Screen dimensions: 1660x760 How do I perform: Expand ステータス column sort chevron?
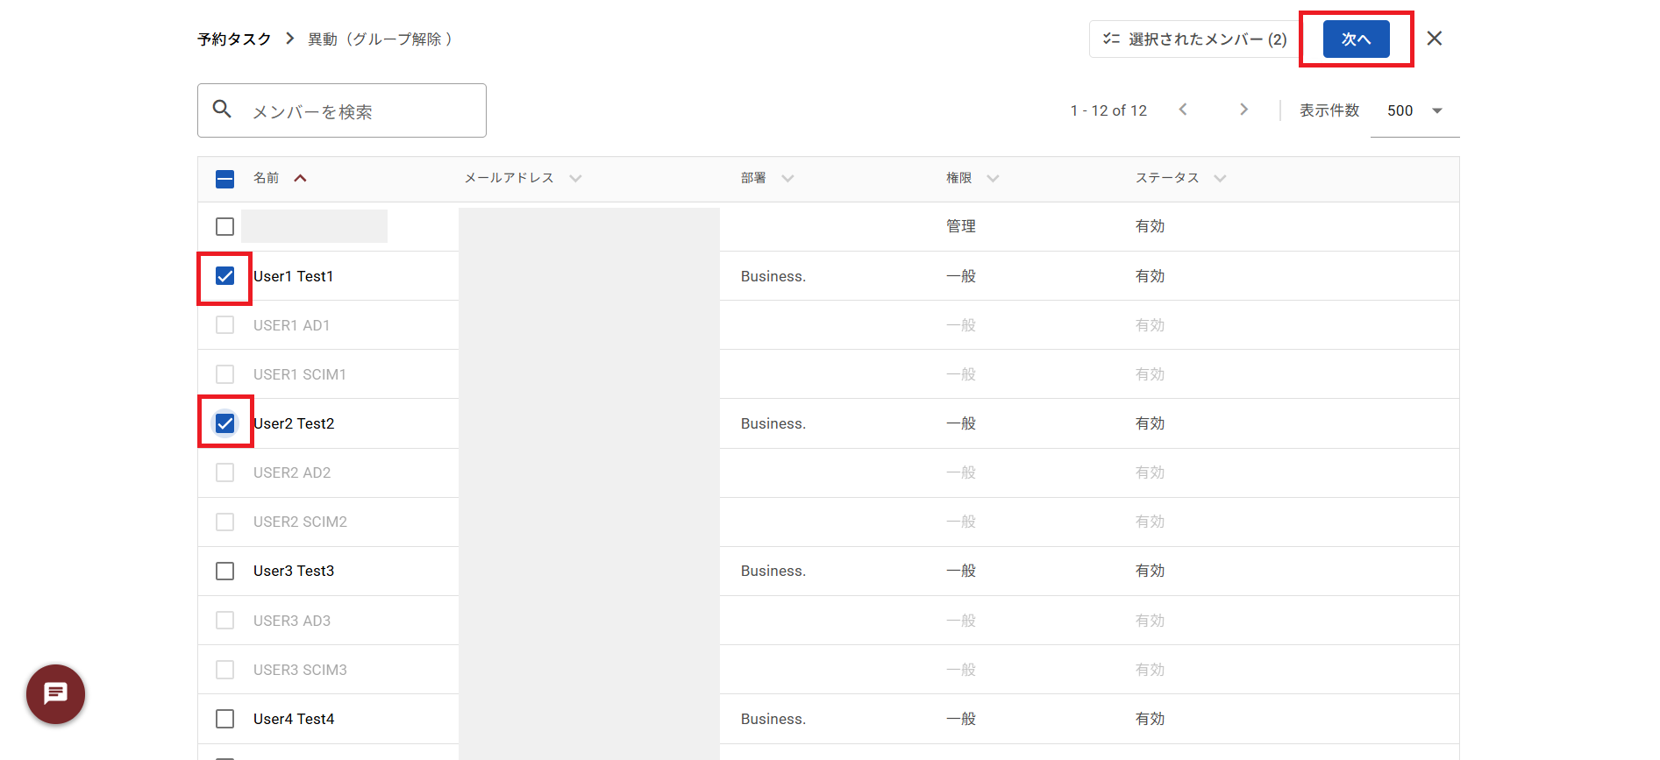click(1220, 178)
